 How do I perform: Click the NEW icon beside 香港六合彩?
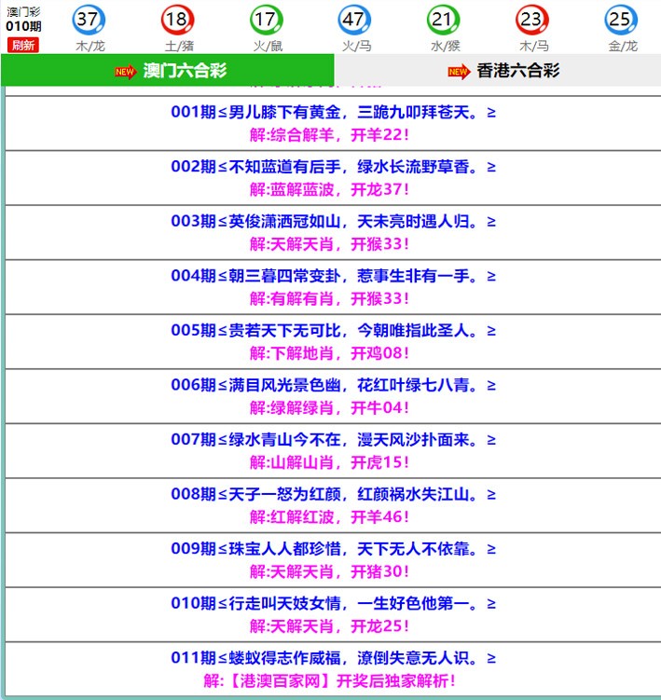pyautogui.click(x=459, y=72)
